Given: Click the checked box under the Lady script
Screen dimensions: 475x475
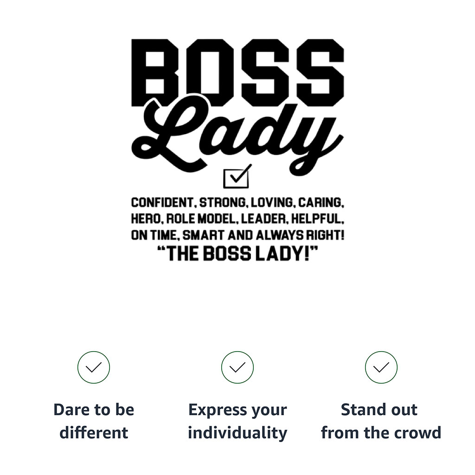Looking at the screenshot, I should [237, 177].
